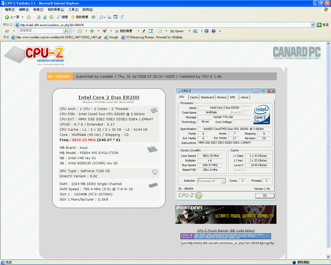Expand the Mail icon dropdown arrow

click(x=105, y=17)
